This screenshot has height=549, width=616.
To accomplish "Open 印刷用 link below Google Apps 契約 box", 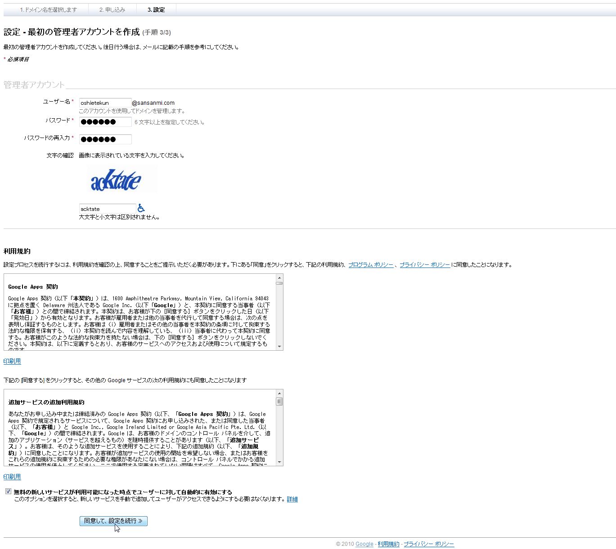I will pos(12,361).
